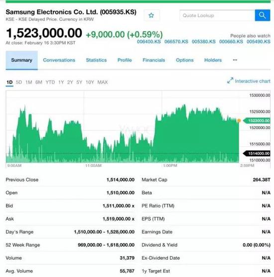Open the Holders tab

coord(213,60)
